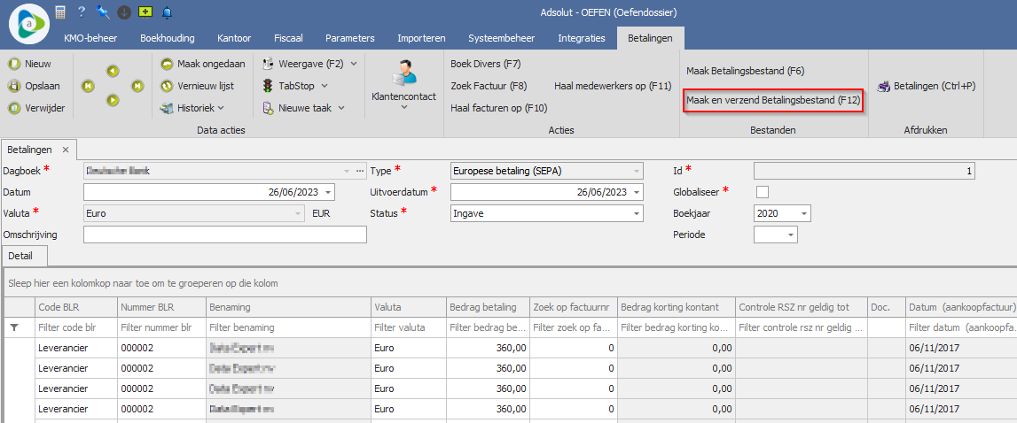
Task: Click the pin icon in title bar
Action: click(102, 12)
